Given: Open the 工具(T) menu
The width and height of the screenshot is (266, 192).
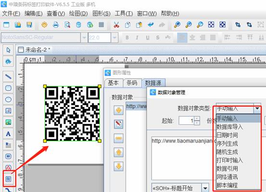Looking at the screenshot, I should pos(124,13).
